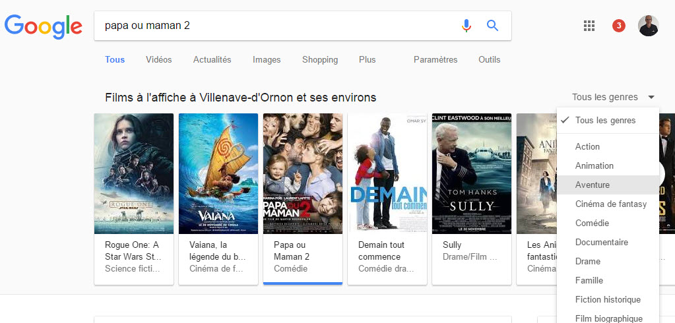Click "Comédie dra..." text under Demain tout commence
Screen dimensions: 675x323
[386, 269]
